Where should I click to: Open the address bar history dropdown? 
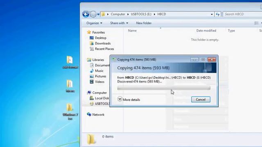coord(212,14)
